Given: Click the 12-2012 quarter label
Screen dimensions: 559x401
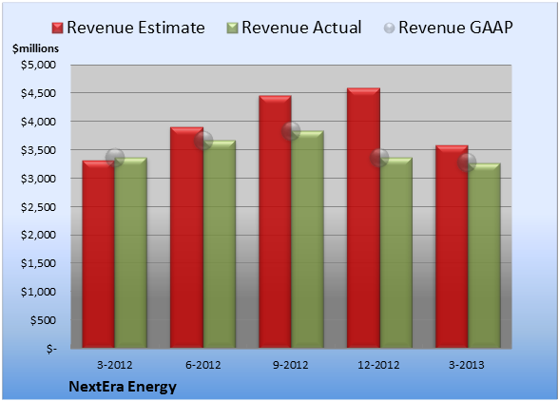Looking at the screenshot, I should coord(379,365).
